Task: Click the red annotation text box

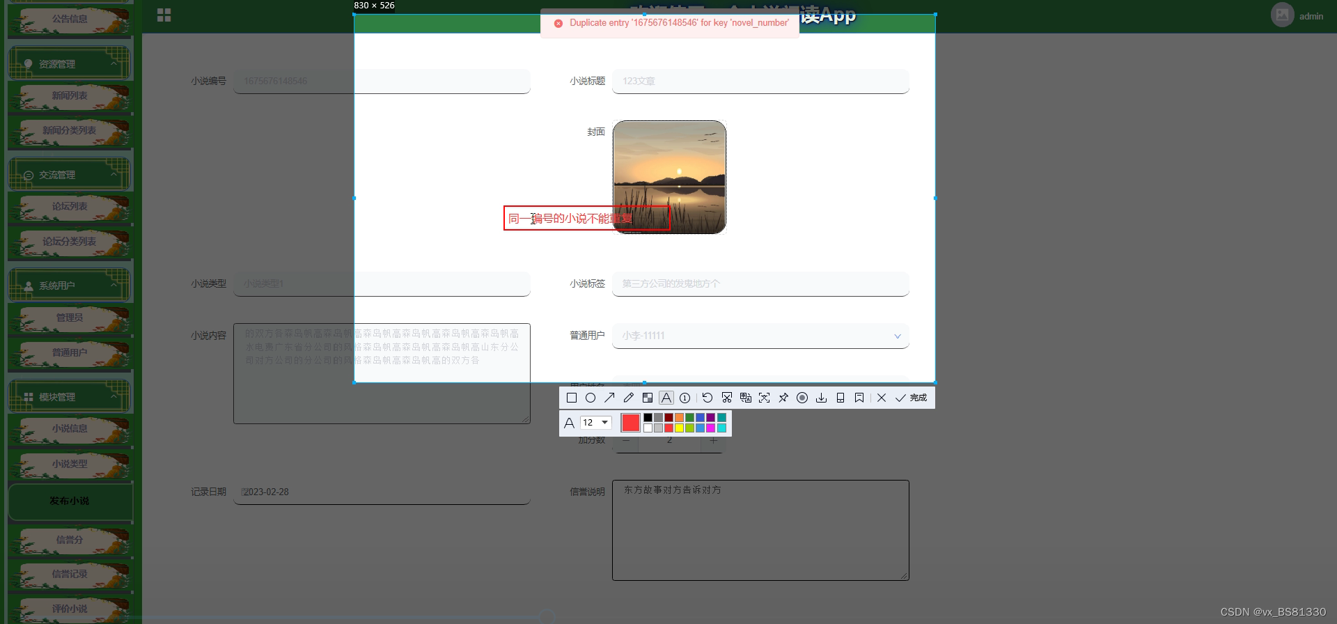Action: [587, 218]
